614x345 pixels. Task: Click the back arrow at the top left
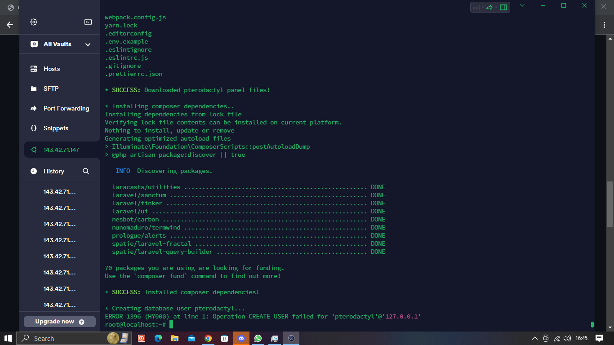click(x=9, y=25)
